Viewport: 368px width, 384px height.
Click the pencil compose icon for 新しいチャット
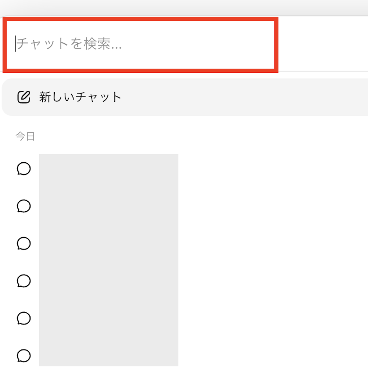[x=24, y=97]
